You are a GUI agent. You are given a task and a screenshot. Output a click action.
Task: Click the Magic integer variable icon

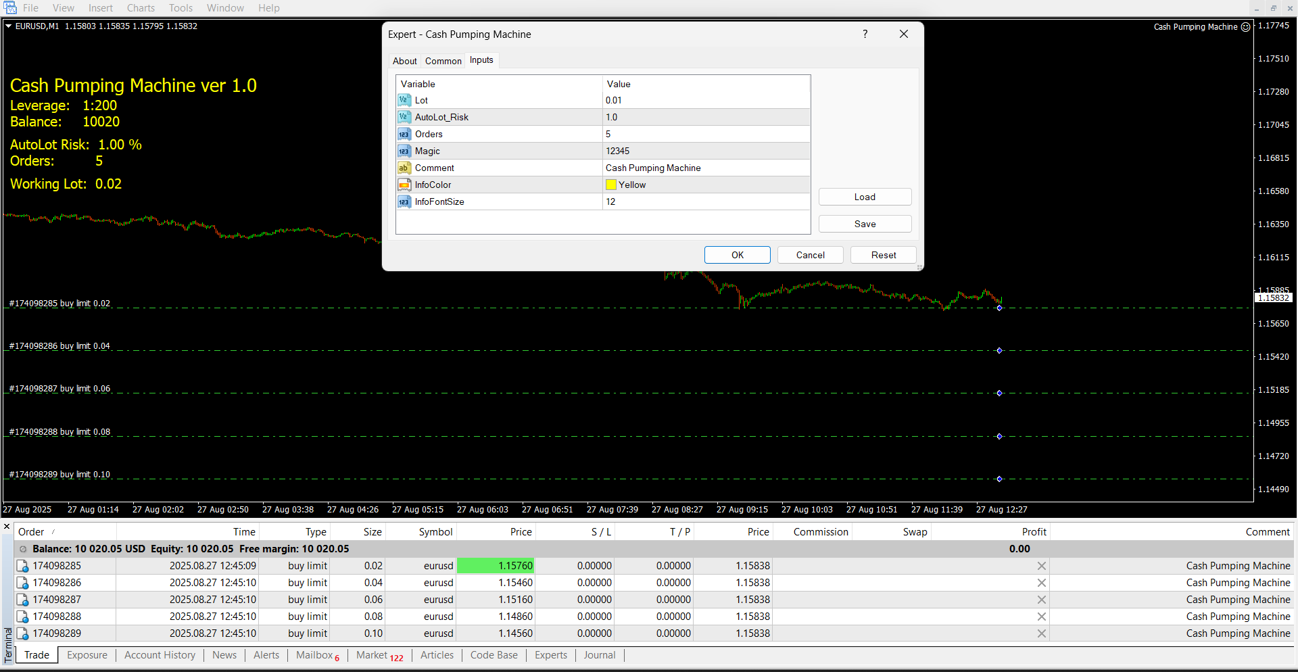click(404, 151)
